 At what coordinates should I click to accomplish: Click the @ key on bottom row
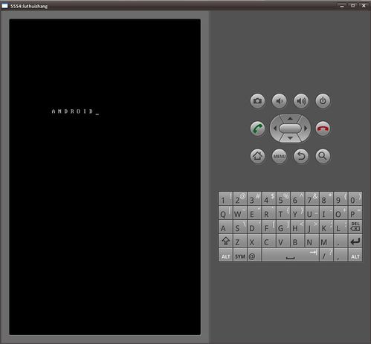(254, 255)
